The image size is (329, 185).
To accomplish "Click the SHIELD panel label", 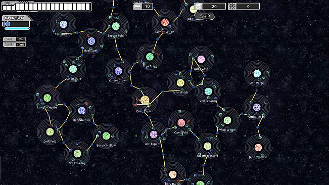I will [14, 18].
